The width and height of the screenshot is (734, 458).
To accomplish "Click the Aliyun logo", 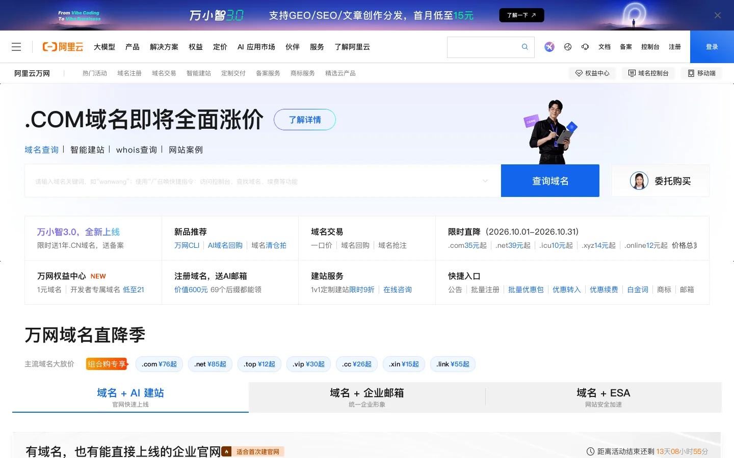I will tap(63, 47).
